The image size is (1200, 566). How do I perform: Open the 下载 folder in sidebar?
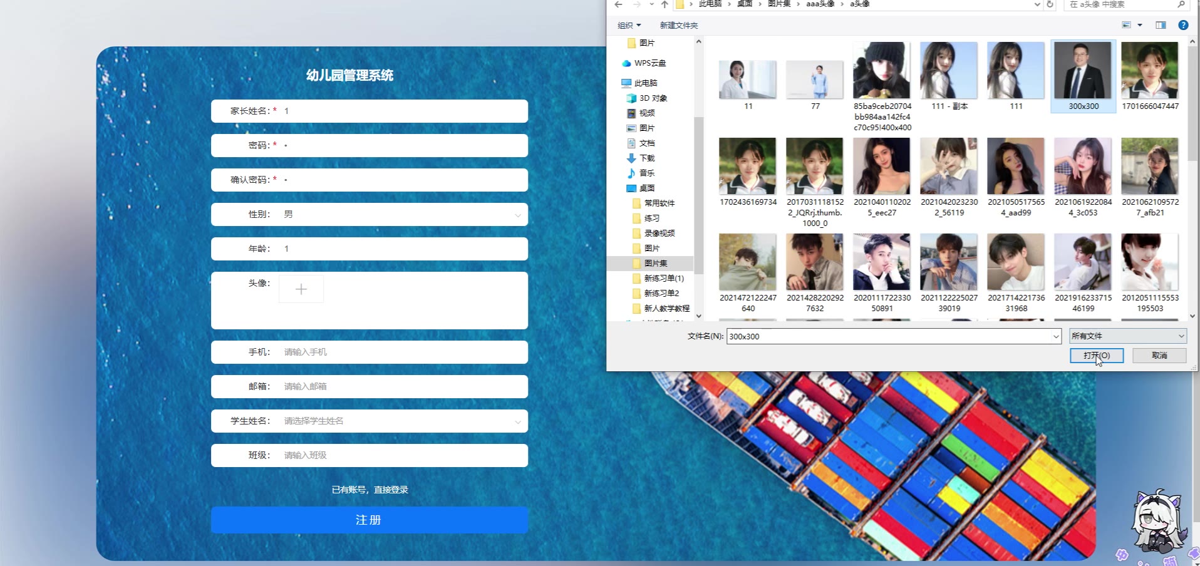(646, 158)
